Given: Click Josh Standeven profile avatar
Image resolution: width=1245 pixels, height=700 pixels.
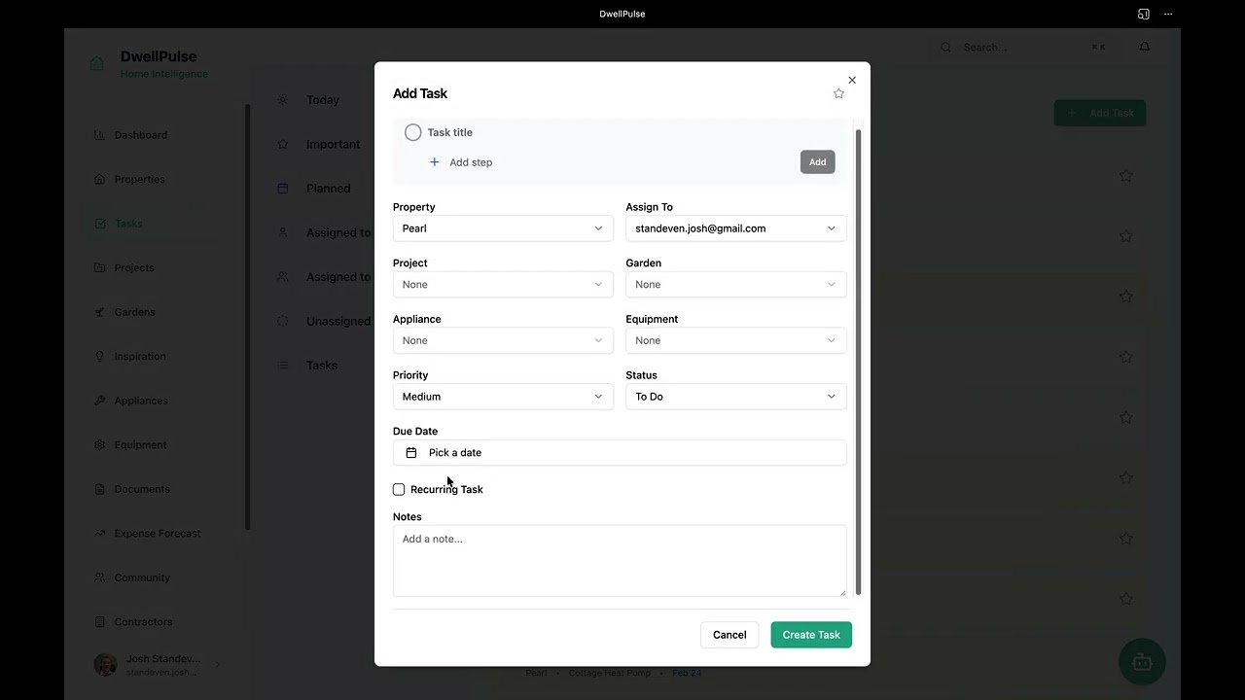Looking at the screenshot, I should tap(105, 665).
